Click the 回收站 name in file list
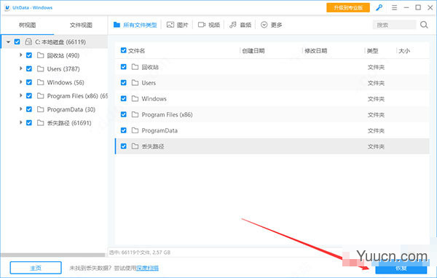Screen dimensions: 437x278 pyautogui.click(x=150, y=67)
